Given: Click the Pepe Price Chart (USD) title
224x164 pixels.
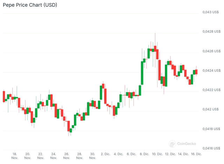Looking at the screenshot, I should point(30,6).
